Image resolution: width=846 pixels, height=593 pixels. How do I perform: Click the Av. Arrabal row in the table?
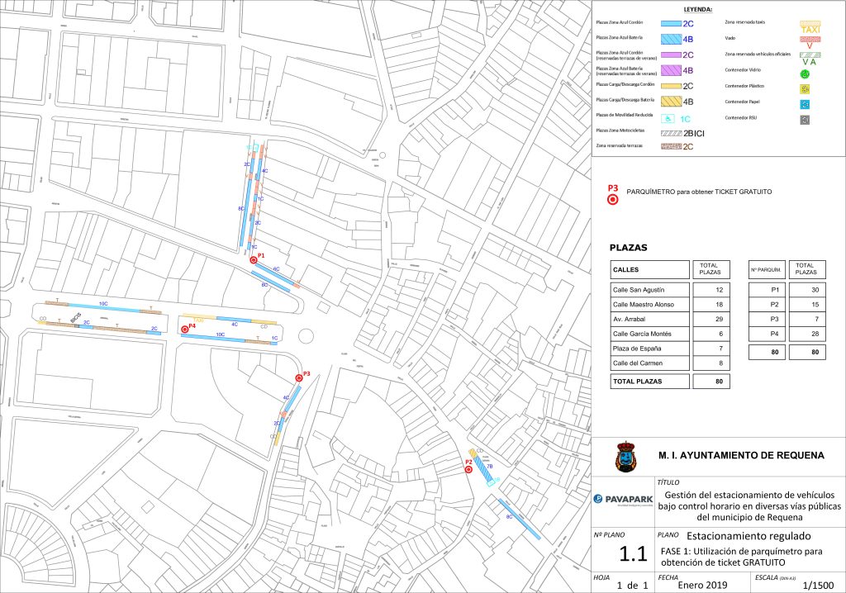pyautogui.click(x=649, y=319)
